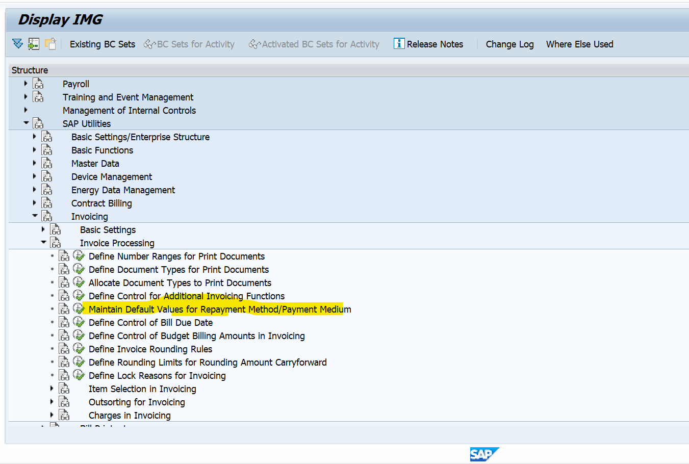Click BC Sets for Activity
The width and height of the screenshot is (689, 464).
point(189,44)
